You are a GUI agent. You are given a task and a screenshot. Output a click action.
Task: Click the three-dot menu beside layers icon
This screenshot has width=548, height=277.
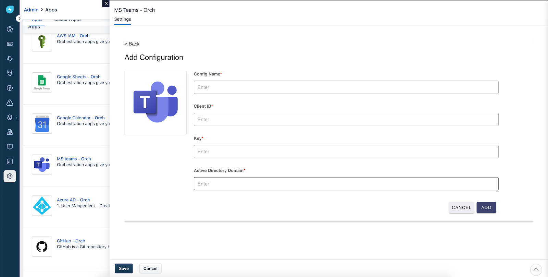click(17, 117)
